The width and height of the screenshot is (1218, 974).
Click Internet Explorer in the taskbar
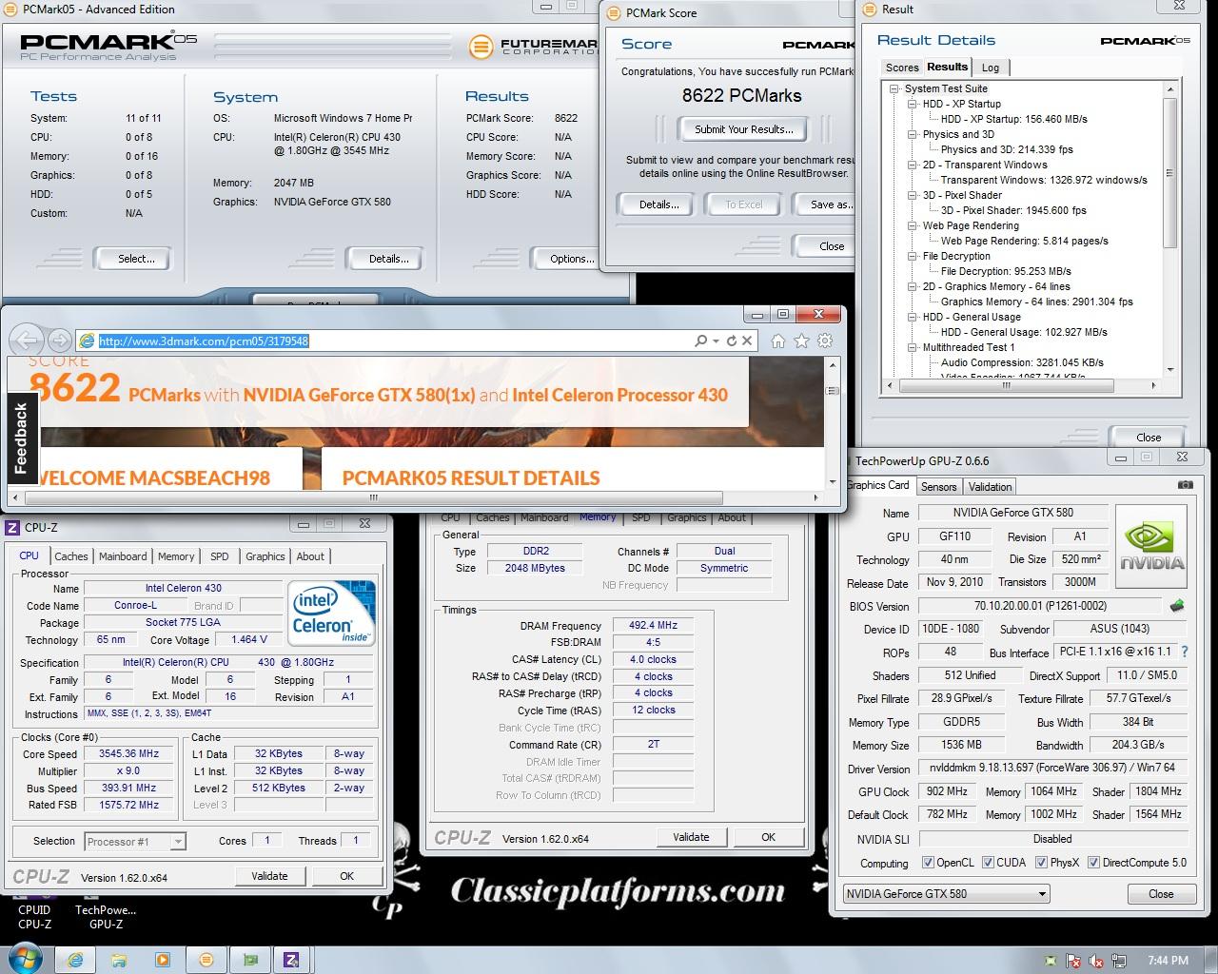point(75,960)
